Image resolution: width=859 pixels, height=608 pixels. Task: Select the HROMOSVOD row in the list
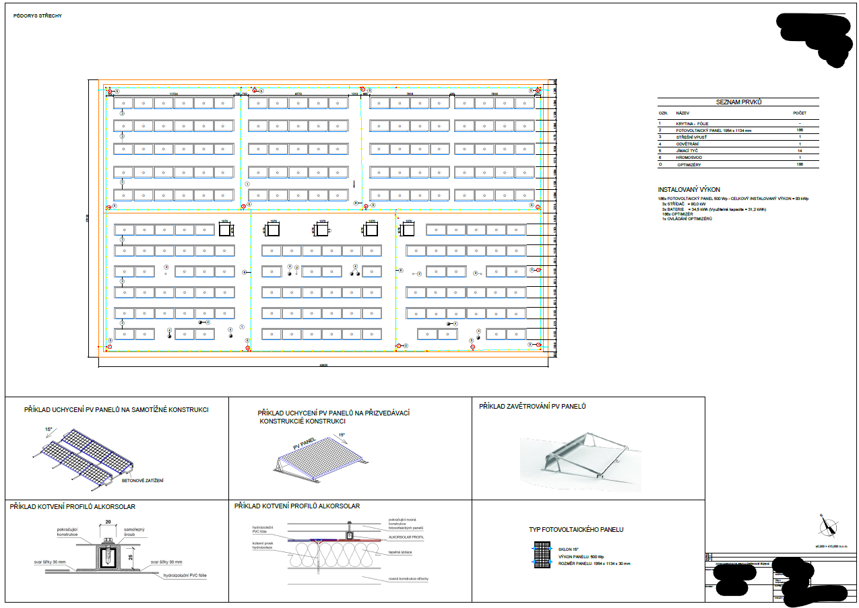point(738,158)
